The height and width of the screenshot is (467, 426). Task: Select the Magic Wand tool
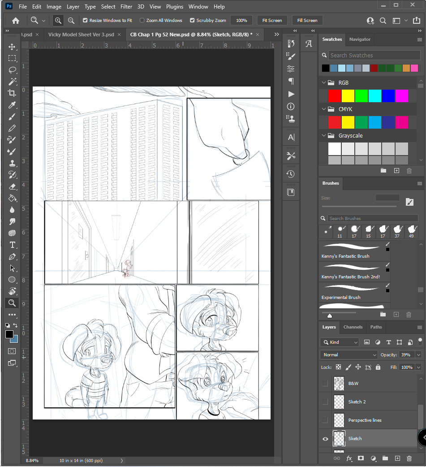[12, 82]
